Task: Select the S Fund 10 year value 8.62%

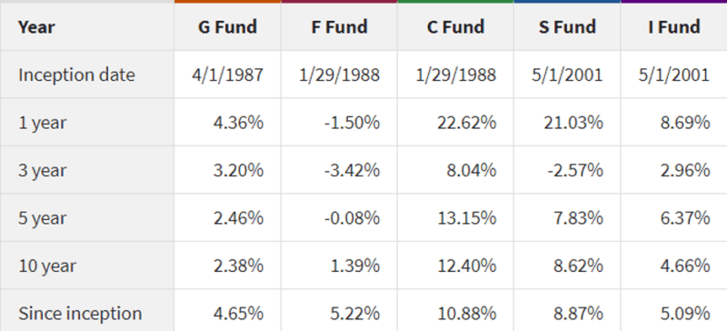Action: 578,266
